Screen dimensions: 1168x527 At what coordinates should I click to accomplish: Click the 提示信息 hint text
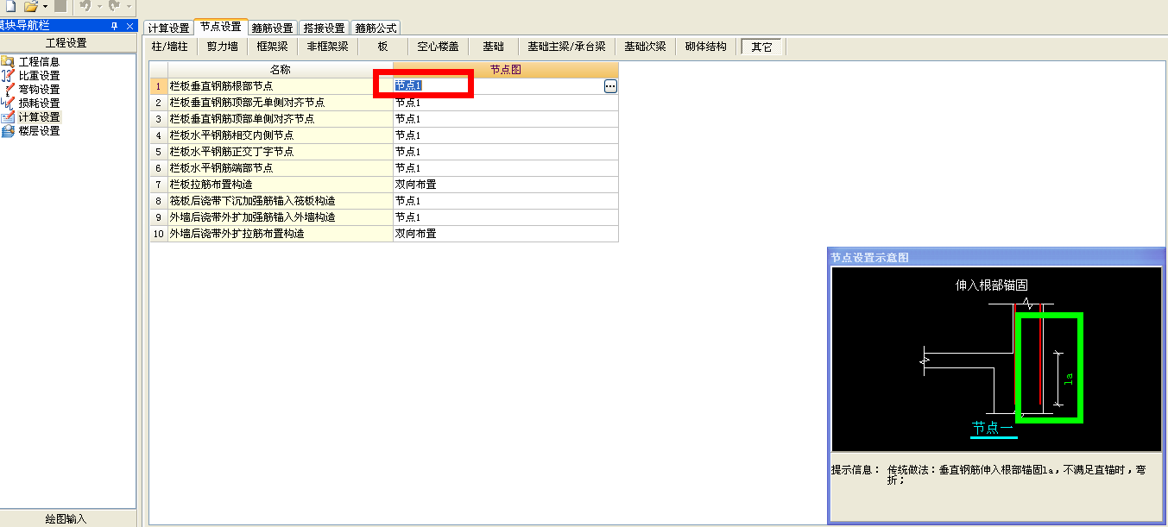(987, 475)
